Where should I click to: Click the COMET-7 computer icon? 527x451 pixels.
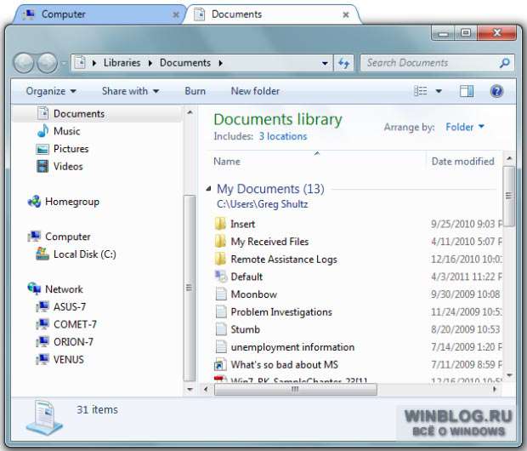tap(42, 324)
